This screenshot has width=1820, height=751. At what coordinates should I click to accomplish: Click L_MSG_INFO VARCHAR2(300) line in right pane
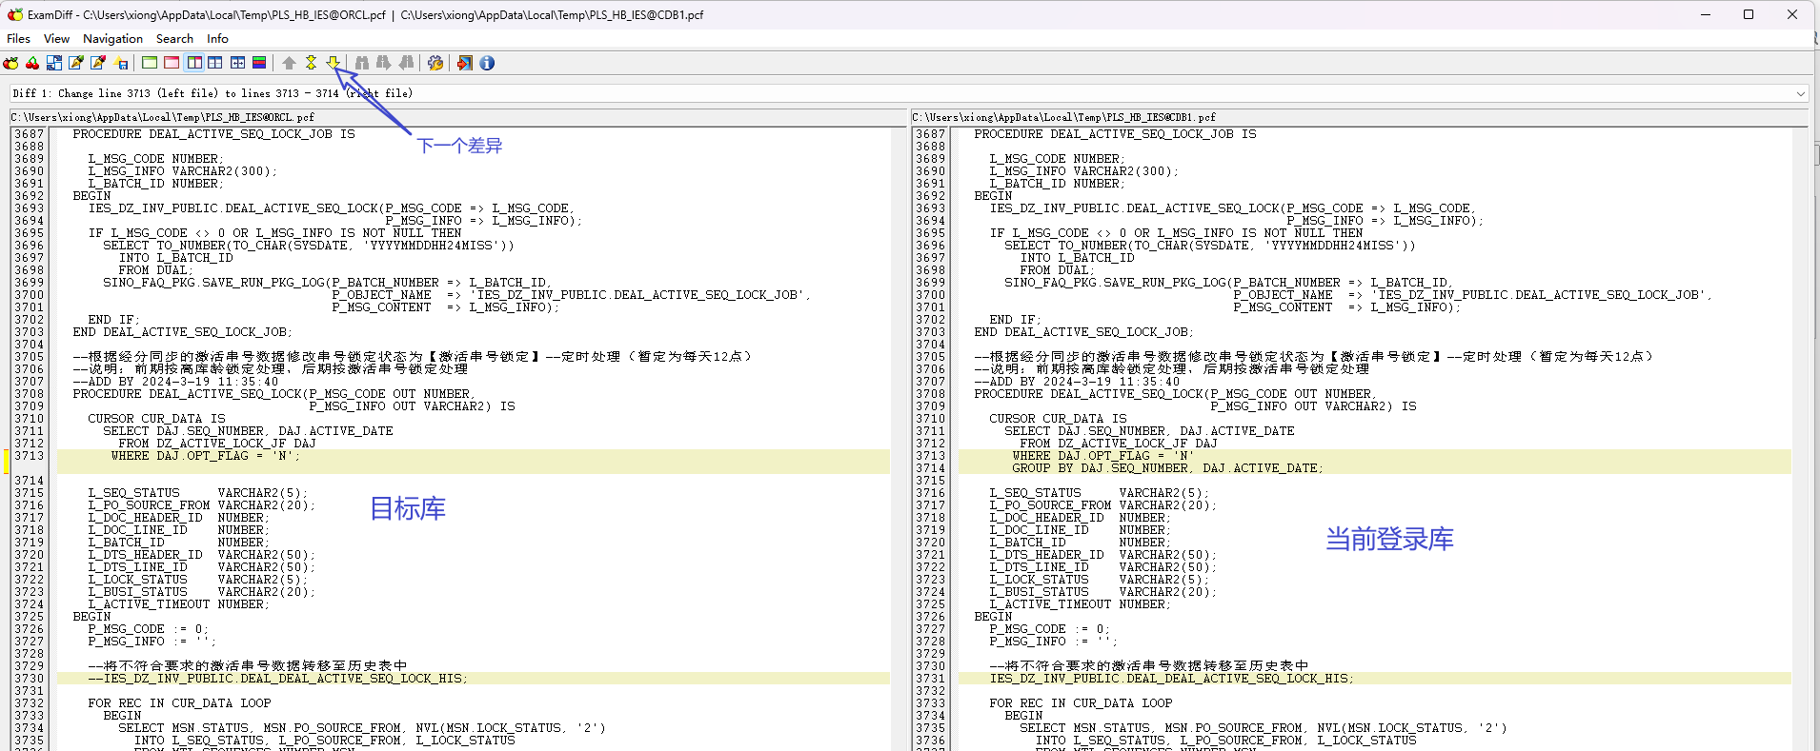(1084, 171)
